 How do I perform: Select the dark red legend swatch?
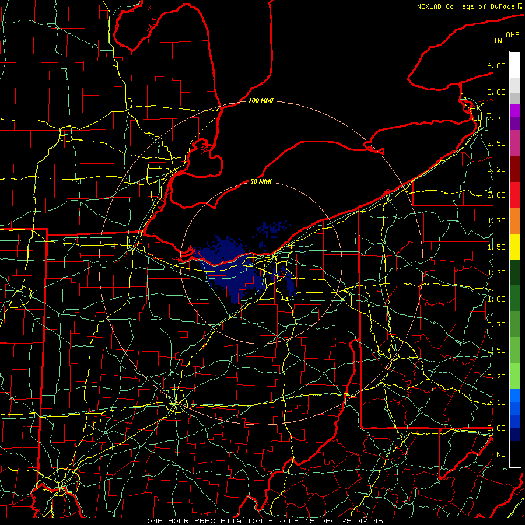[x=515, y=169]
